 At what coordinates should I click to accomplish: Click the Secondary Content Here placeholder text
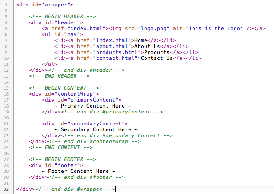[96, 129]
